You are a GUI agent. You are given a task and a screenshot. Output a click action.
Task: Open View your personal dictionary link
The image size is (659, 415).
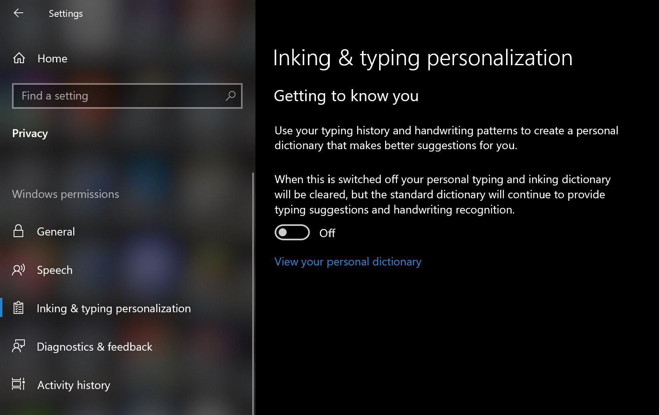(x=348, y=262)
